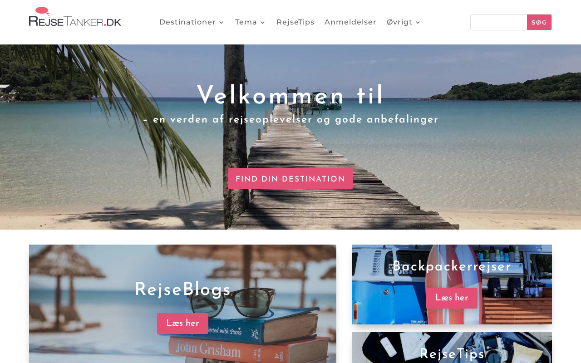Open the RejseTips card heading
This screenshot has height=363, width=581.
point(452,354)
